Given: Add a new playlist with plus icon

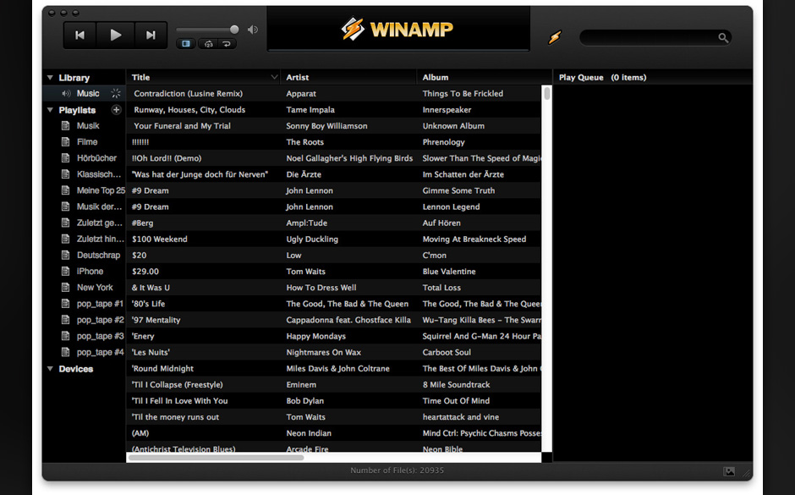Looking at the screenshot, I should coord(117,110).
